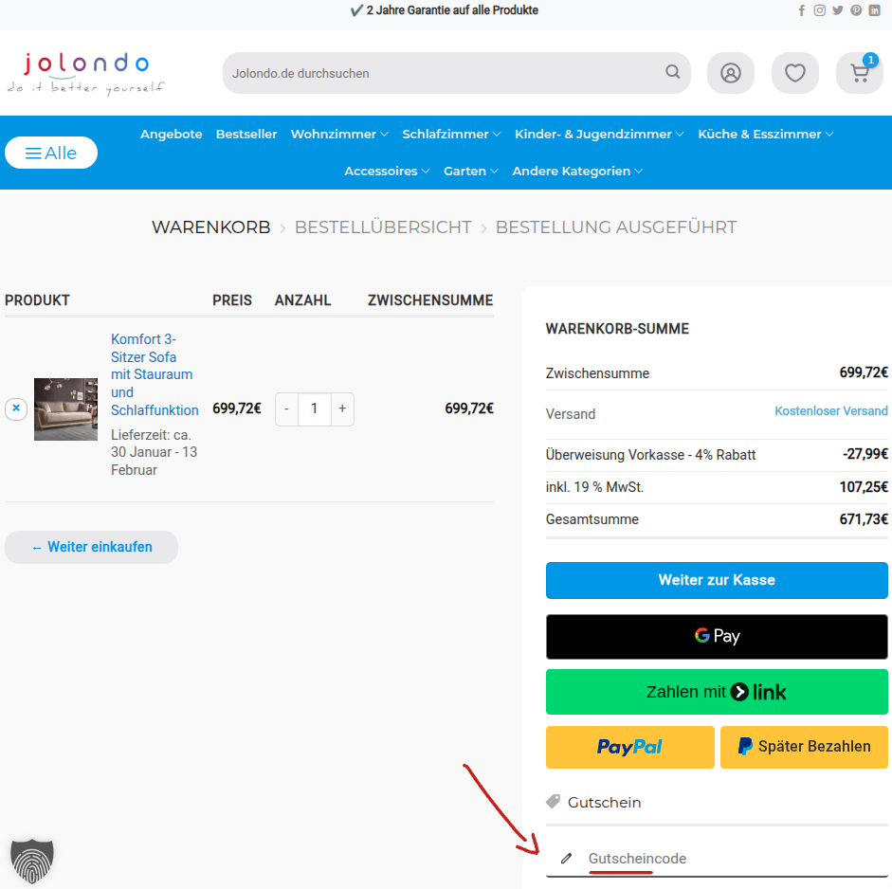This screenshot has height=889, width=892.
Task: Open the wishlist heart icon
Action: [794, 73]
